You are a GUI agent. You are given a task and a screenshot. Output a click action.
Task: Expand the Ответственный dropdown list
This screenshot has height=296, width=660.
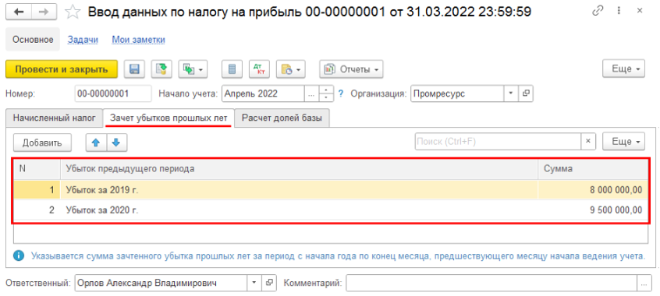254,283
